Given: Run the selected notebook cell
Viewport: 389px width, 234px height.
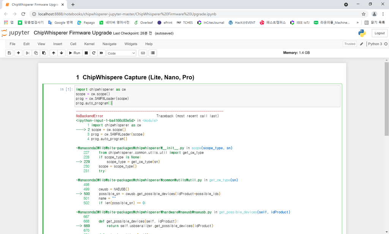Looking at the screenshot, I should click(x=74, y=53).
